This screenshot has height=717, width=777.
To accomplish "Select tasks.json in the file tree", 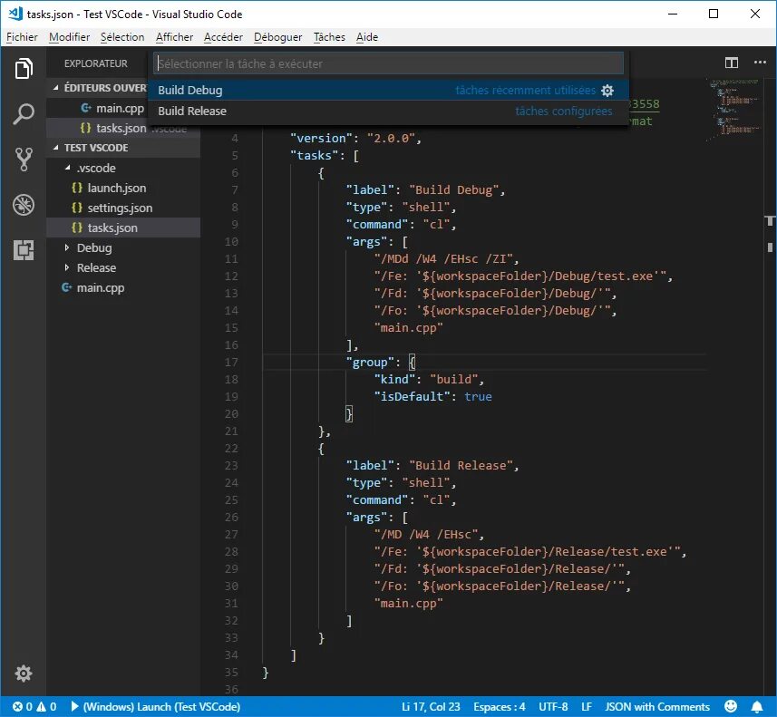I will (123, 228).
